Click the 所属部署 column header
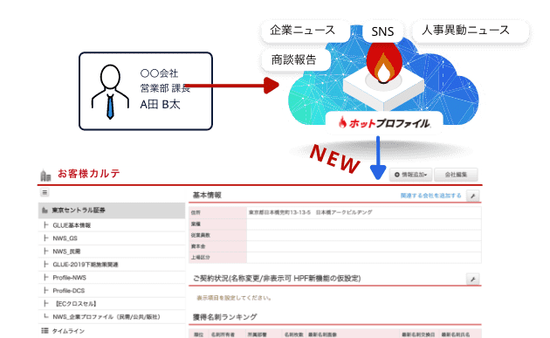 tap(258, 335)
